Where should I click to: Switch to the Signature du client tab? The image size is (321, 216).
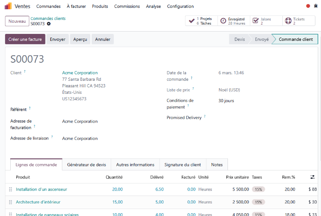coord(182,165)
